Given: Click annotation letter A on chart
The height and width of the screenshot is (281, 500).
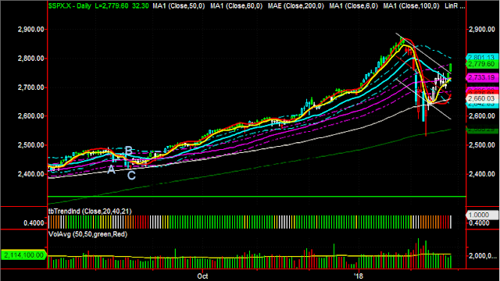Looking at the screenshot, I should [x=111, y=169].
